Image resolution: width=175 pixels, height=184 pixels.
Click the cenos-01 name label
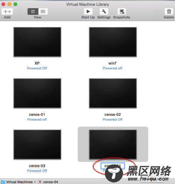(x=37, y=115)
